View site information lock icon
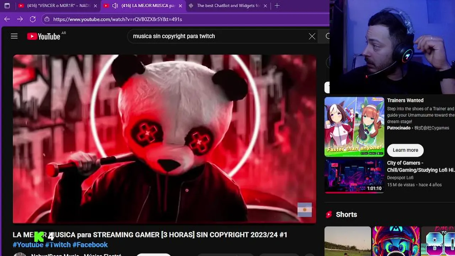The image size is (455, 256). pos(47,19)
